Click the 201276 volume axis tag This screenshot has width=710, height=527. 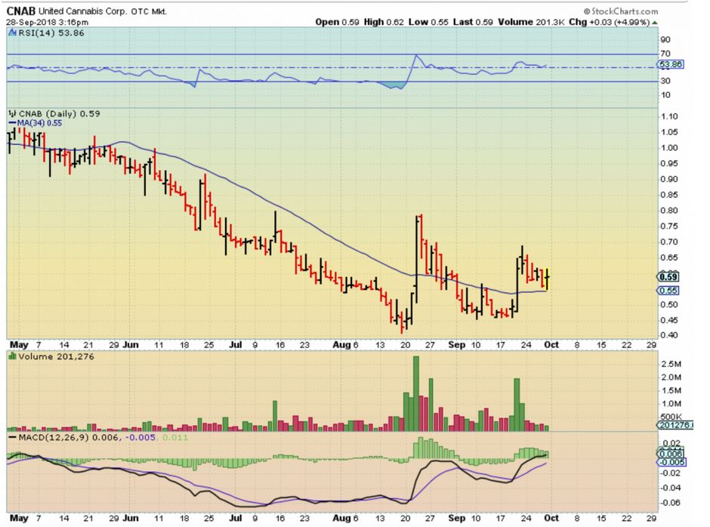coord(674,425)
